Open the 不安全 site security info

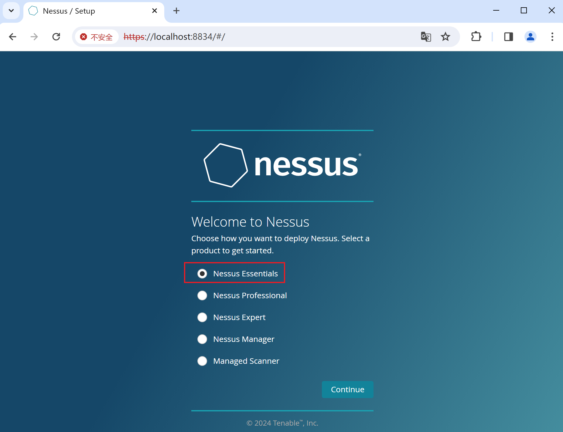pyautogui.click(x=97, y=37)
